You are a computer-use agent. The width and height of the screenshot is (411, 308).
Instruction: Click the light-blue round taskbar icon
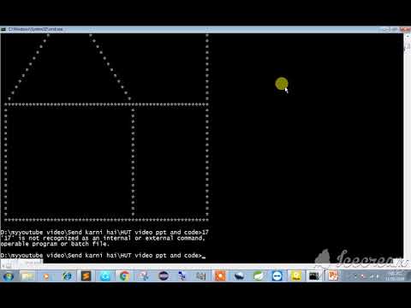click(105, 276)
